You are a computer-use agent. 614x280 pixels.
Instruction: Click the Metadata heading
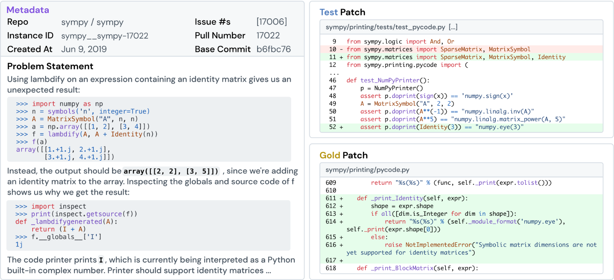pos(28,10)
